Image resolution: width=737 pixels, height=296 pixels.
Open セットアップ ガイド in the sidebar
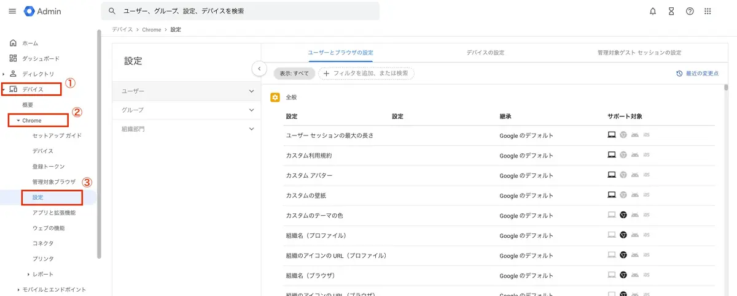[57, 135]
